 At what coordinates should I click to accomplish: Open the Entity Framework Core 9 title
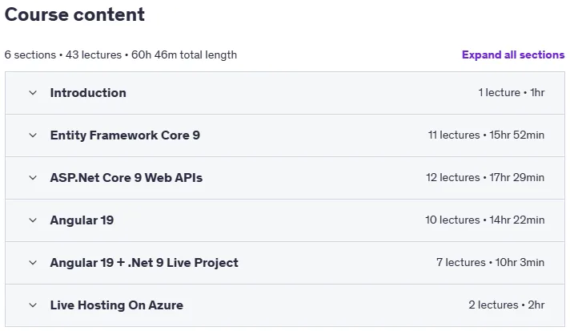[x=125, y=135]
